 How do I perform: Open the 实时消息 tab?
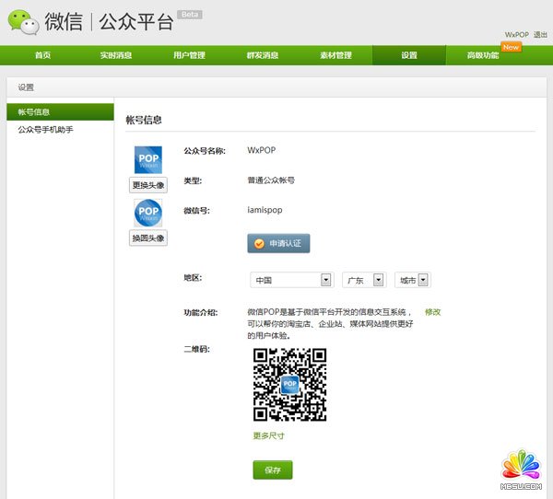115,55
